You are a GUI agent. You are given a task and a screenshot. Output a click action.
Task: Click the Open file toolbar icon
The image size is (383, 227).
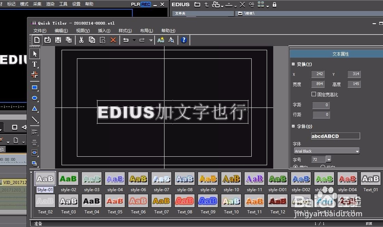click(47, 40)
